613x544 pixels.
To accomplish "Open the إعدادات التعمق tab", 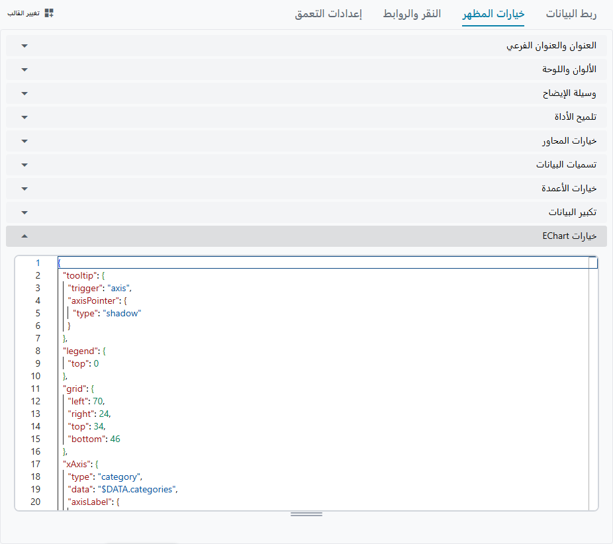I will [328, 14].
